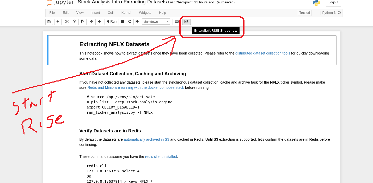Open the command palette keyboard icon
Image resolution: width=373 pixels, height=183 pixels.
pyautogui.click(x=176, y=22)
